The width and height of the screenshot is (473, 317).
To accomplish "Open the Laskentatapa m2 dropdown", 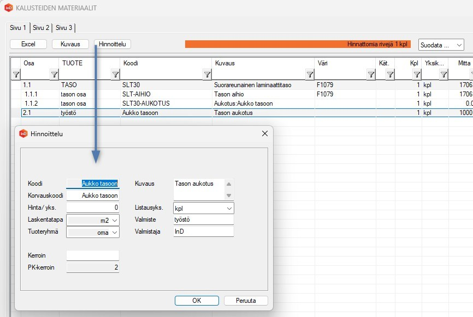I will pyautogui.click(x=115, y=221).
